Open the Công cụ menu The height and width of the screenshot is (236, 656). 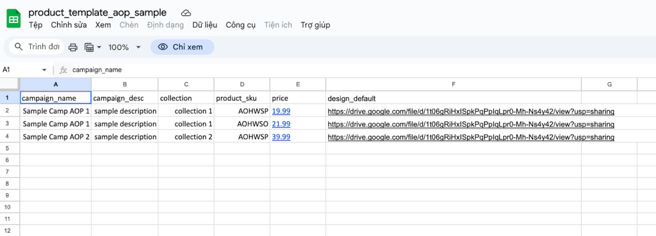(x=241, y=25)
